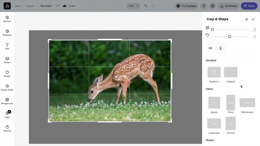Click the zoom scale icon beside slider
The height and width of the screenshot is (146, 260).
[208, 28]
